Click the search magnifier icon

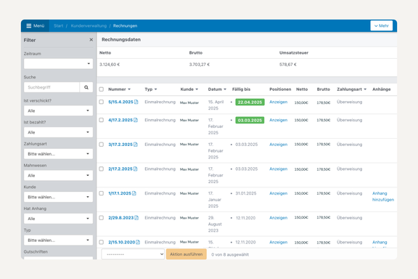coord(86,87)
